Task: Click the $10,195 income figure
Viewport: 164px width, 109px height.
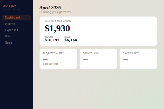Action: (x=52, y=40)
